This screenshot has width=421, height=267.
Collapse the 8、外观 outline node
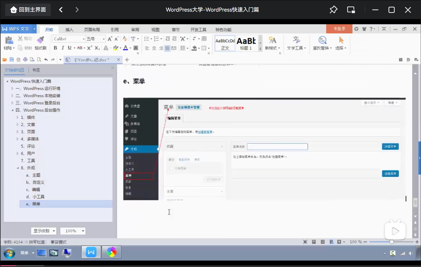pos(18,168)
